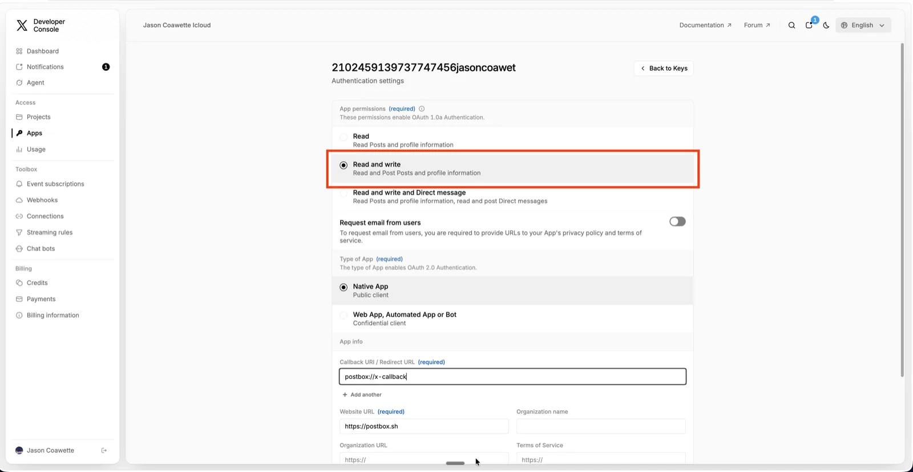
Task: Click the Streaming rules funnel icon
Action: [19, 232]
